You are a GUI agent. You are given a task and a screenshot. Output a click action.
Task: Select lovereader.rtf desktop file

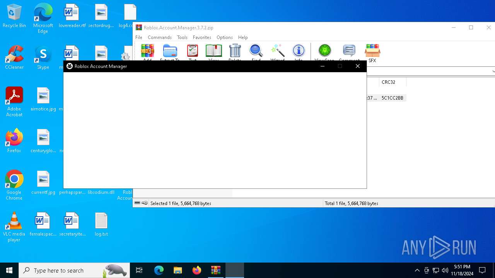(x=72, y=16)
